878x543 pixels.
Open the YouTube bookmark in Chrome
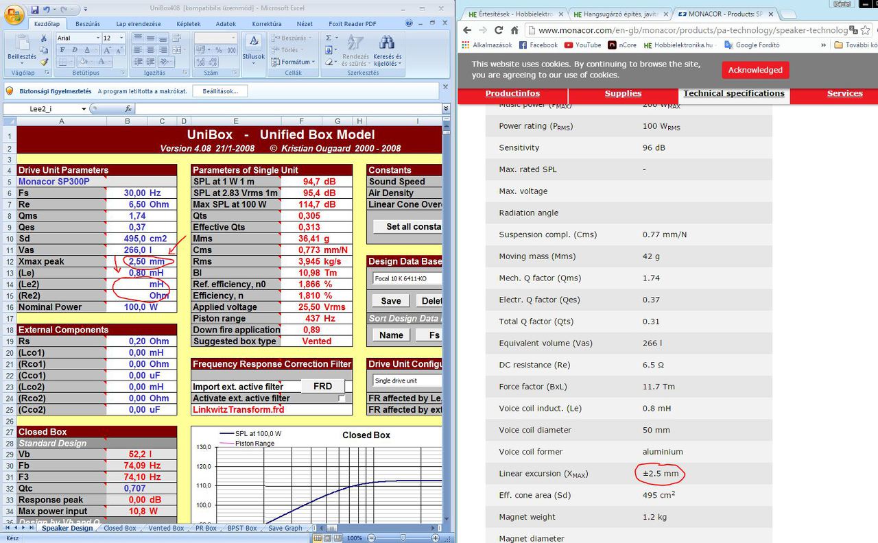582,45
